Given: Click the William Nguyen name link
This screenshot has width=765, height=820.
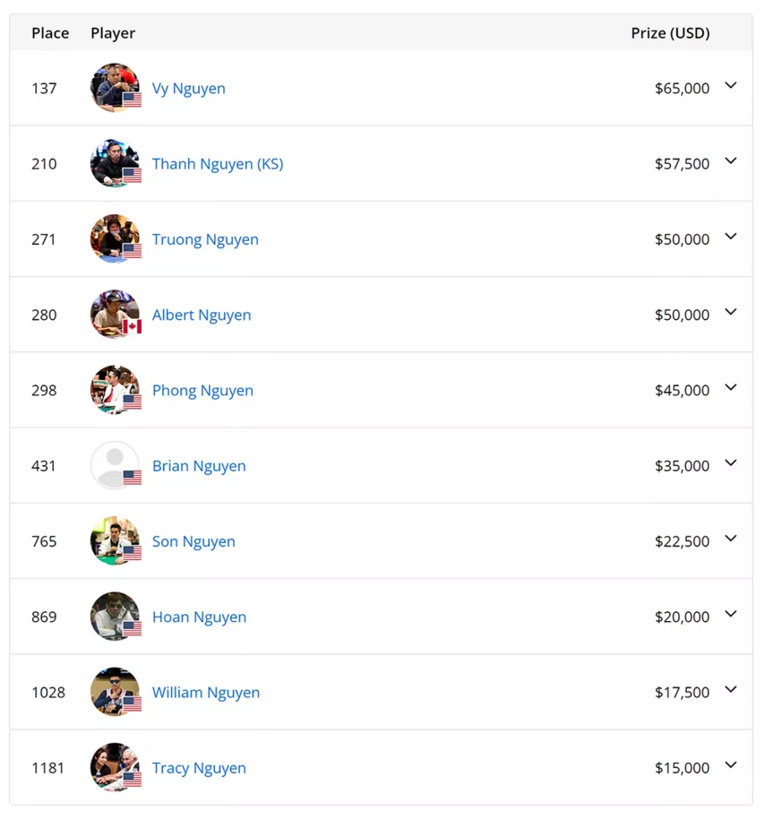Looking at the screenshot, I should 205,693.
